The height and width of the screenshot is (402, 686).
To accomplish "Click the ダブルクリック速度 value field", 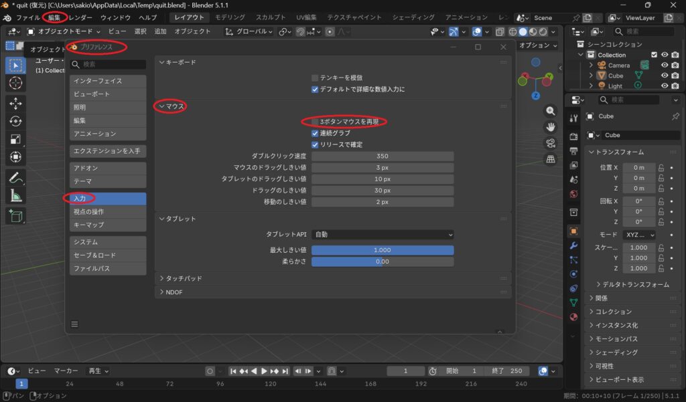I will click(383, 156).
